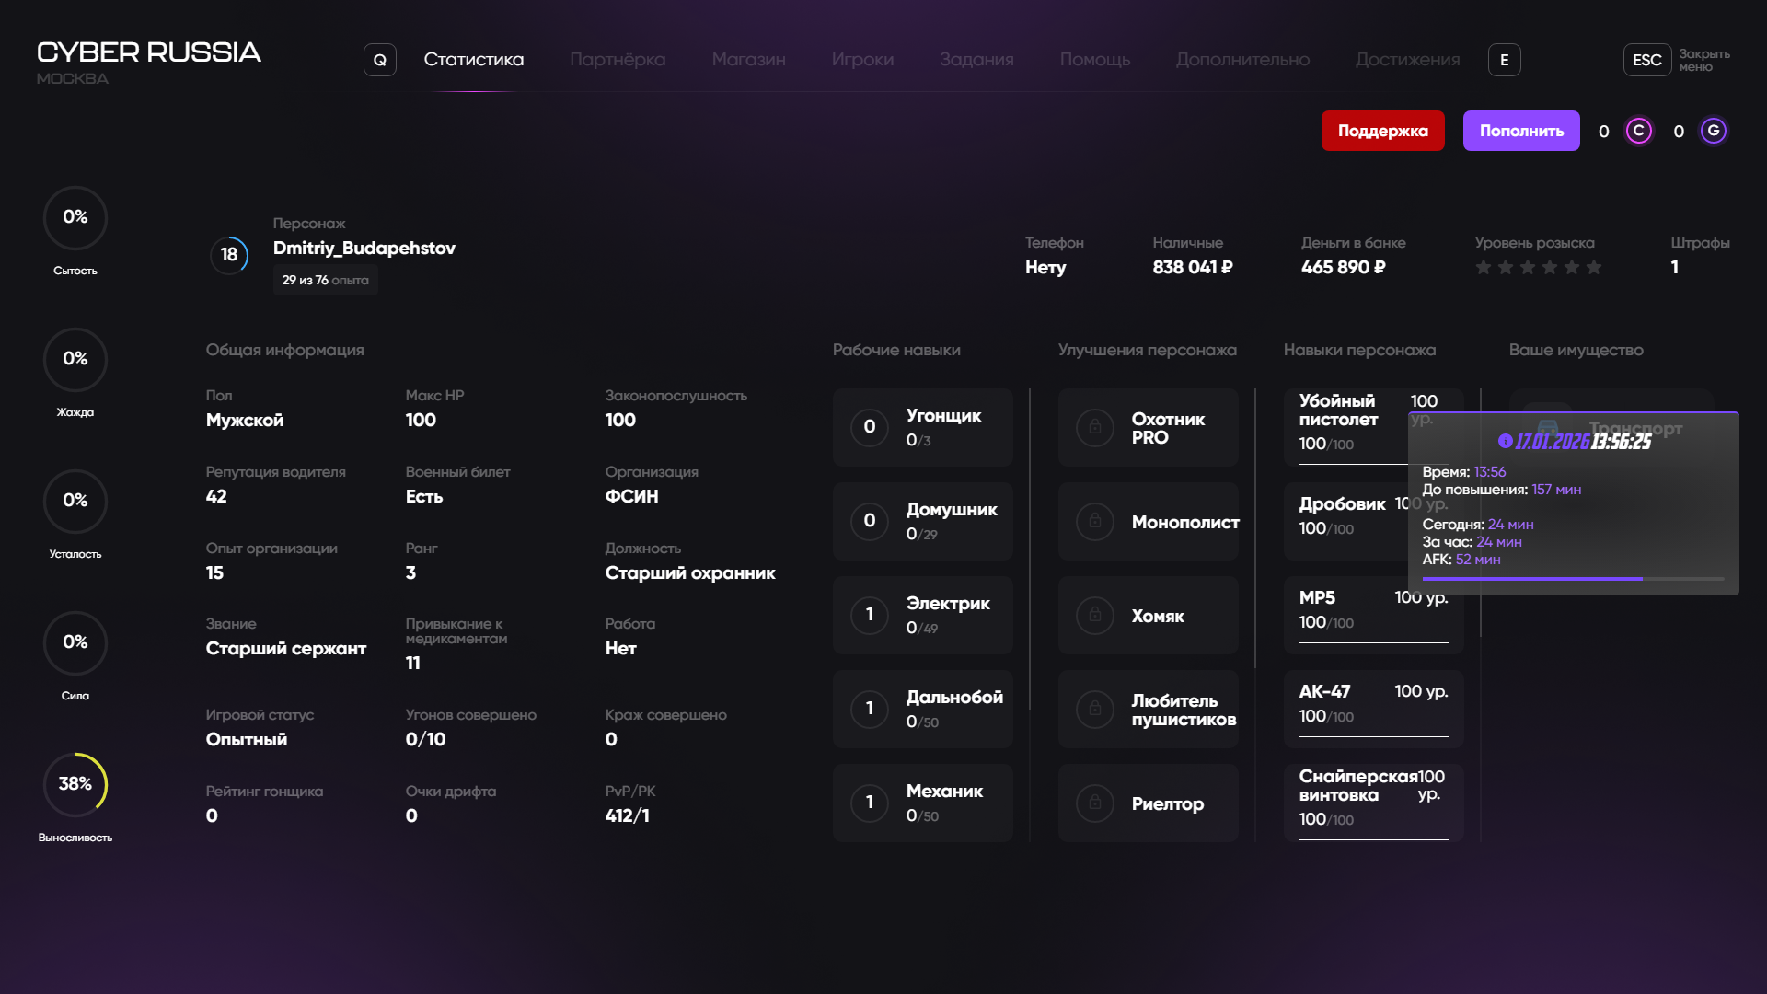Viewport: 1767px width, 994px height.
Task: Click the time progress bar in tooltip
Action: point(1572,579)
